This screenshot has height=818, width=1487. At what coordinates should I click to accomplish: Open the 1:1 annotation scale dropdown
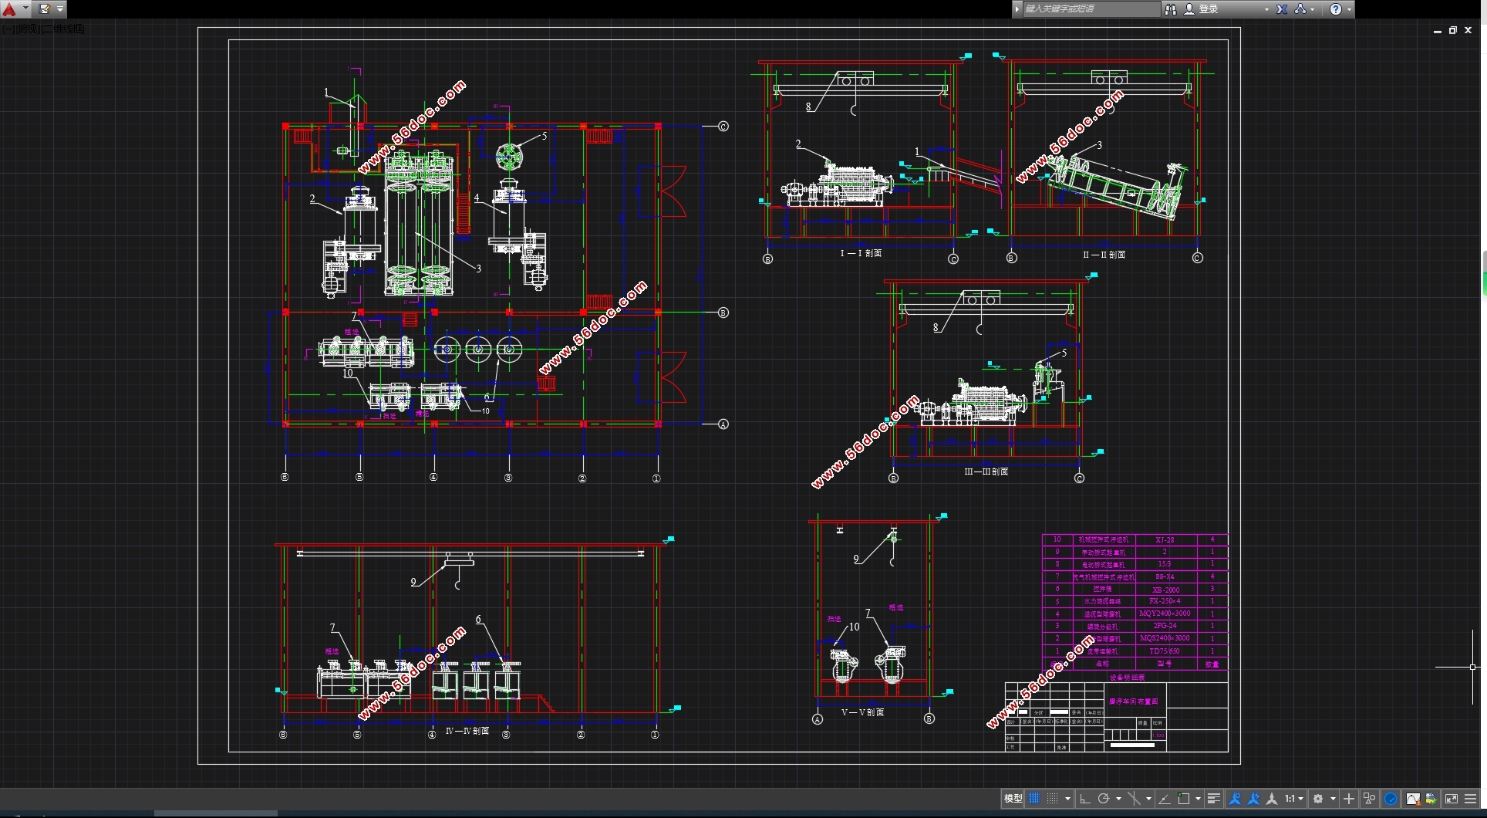tap(1294, 799)
